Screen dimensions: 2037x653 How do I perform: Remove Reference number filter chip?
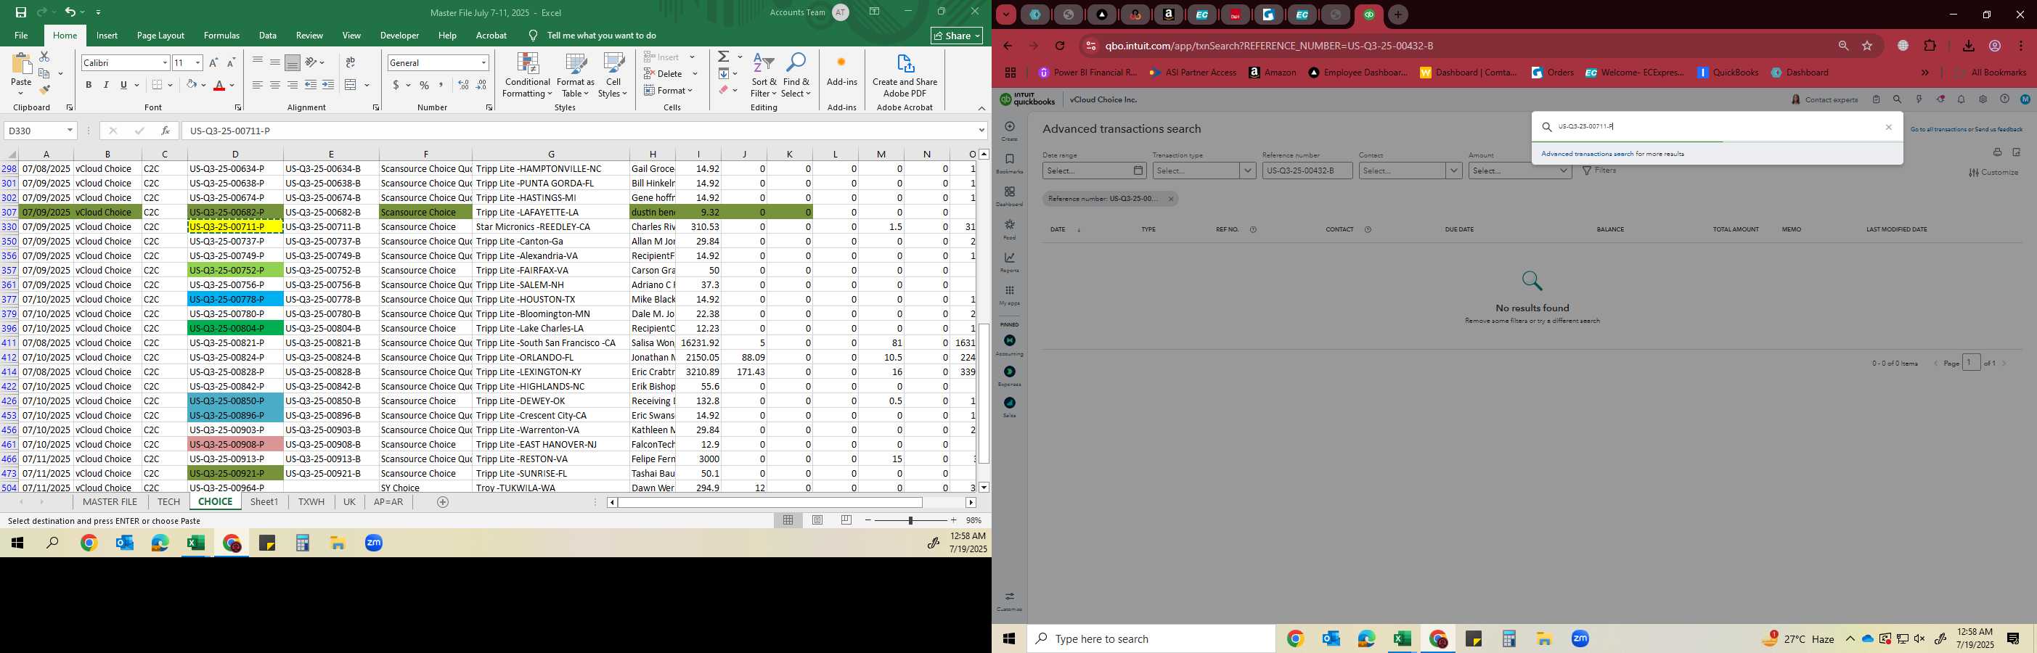pyautogui.click(x=1171, y=200)
